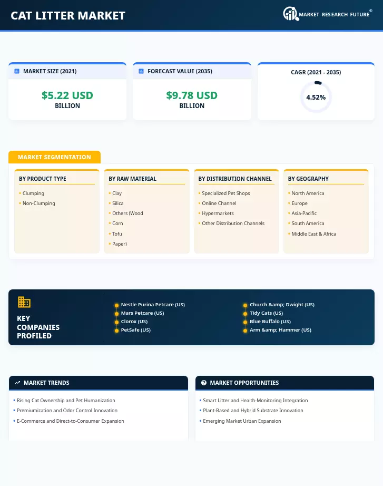Screen dimensions: 383x486
Task: Click Premiumization and Odor Control Innovation
Action: click(67, 411)
